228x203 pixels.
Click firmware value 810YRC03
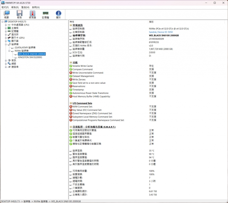(x=154, y=42)
